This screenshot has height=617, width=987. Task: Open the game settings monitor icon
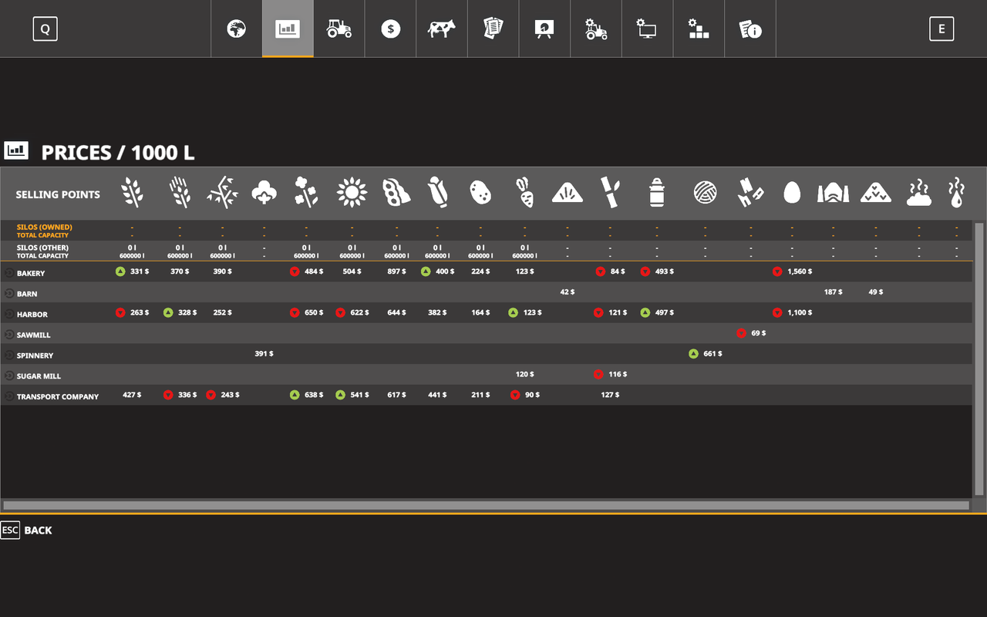point(647,29)
